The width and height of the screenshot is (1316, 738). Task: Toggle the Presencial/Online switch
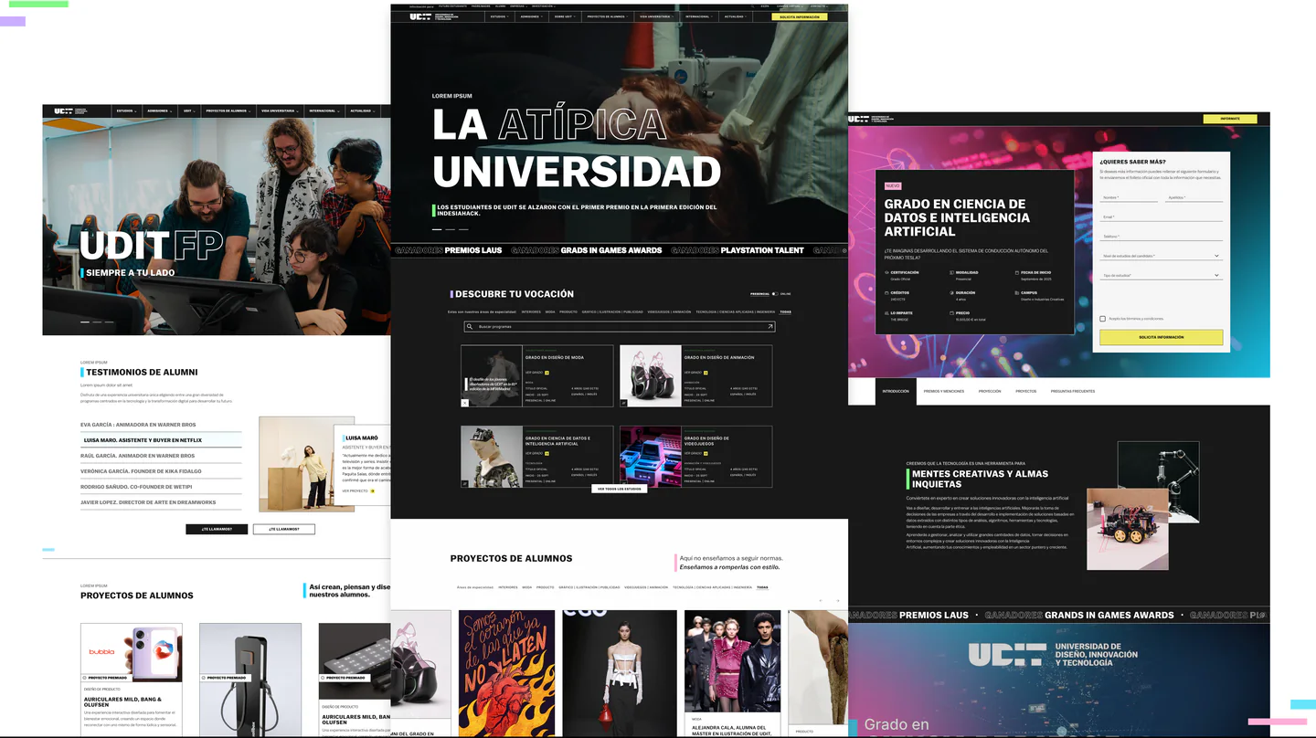coord(775,294)
